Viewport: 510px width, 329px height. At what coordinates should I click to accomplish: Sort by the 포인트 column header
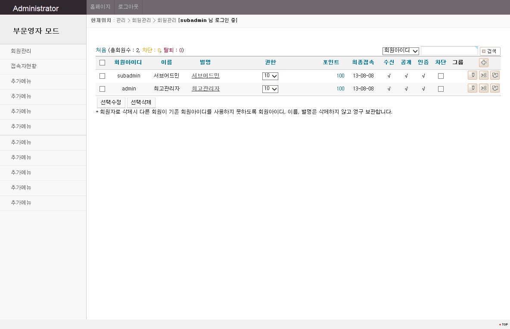[x=331, y=62]
